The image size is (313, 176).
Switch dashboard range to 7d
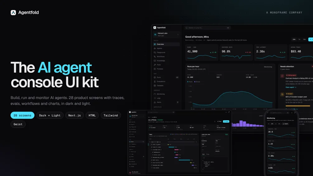[299, 40]
